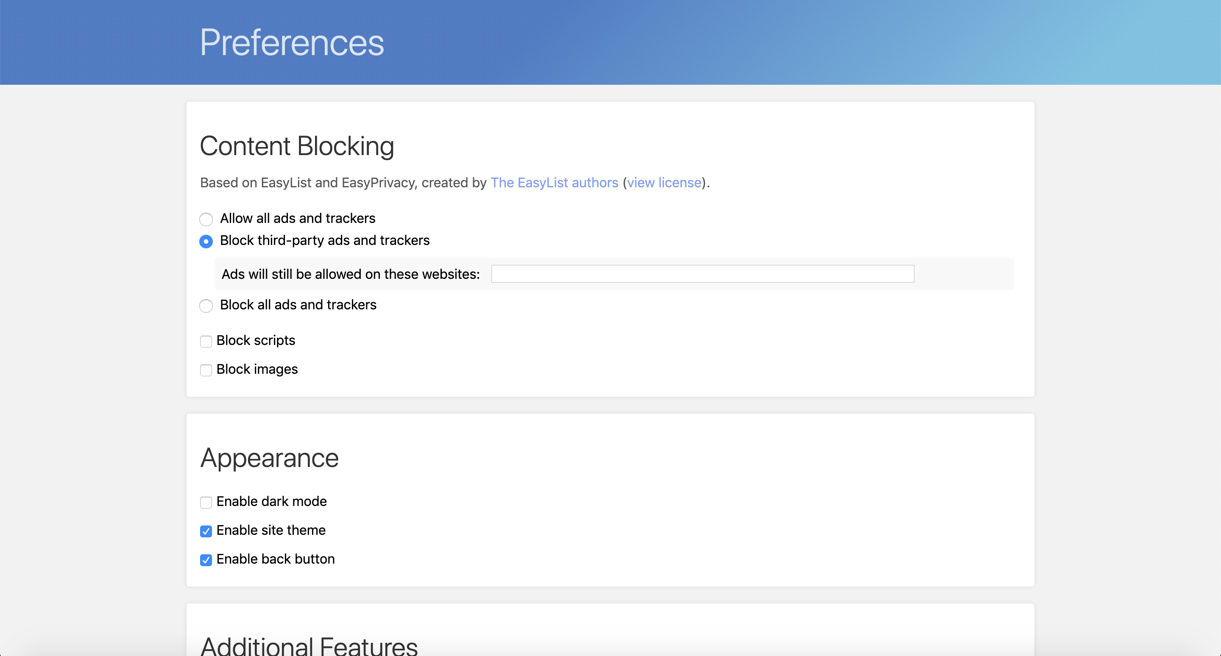1221x656 pixels.
Task: Enable the Block scripts option
Action: pos(206,342)
